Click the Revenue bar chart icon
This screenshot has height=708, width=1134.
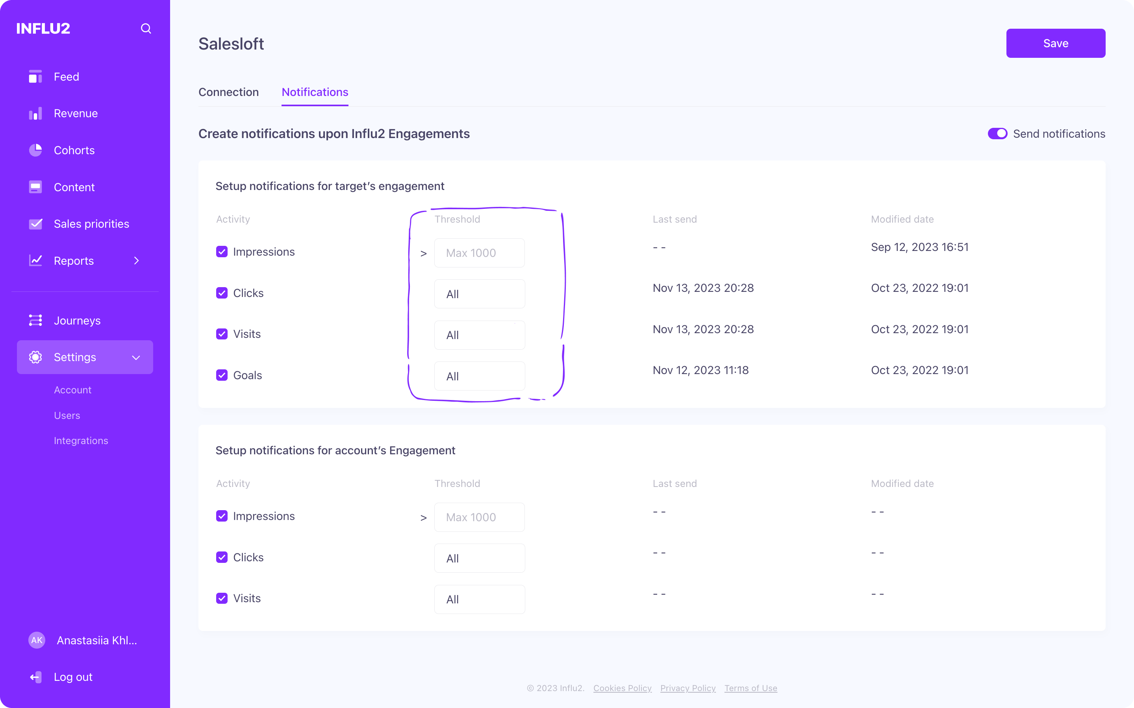35,113
